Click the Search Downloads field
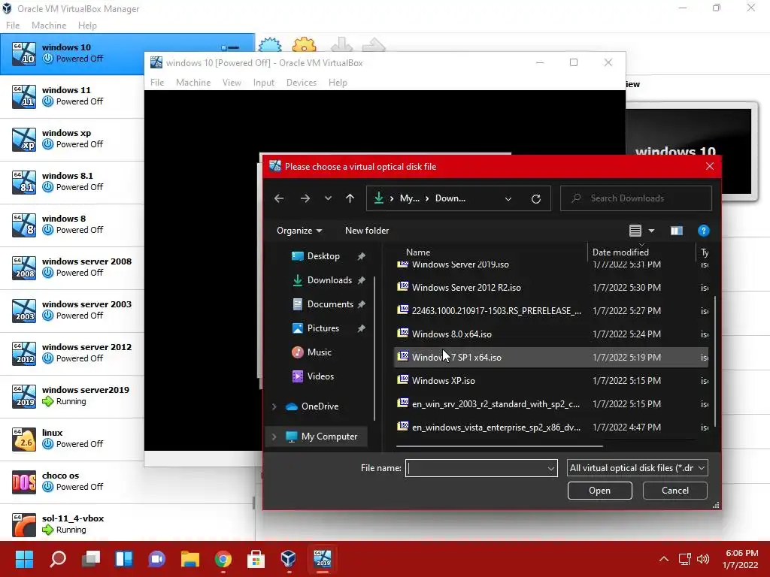 (636, 198)
